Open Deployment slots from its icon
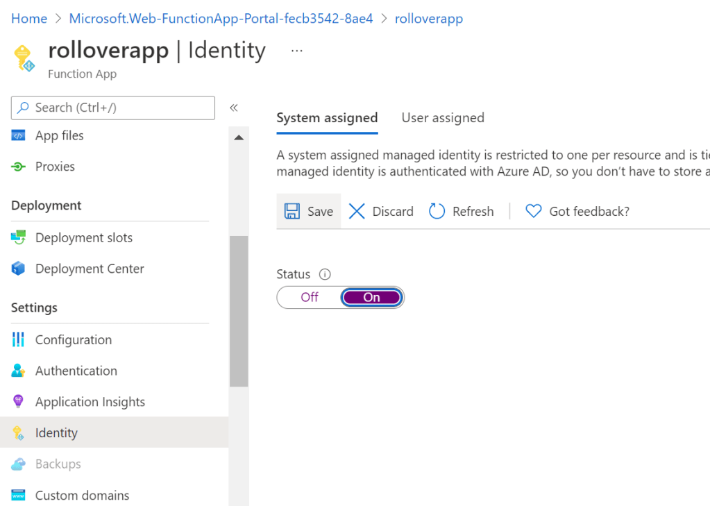710x506 pixels. pyautogui.click(x=19, y=237)
